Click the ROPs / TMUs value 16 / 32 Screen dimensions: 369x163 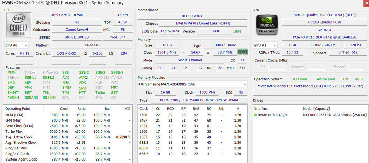click(292, 52)
